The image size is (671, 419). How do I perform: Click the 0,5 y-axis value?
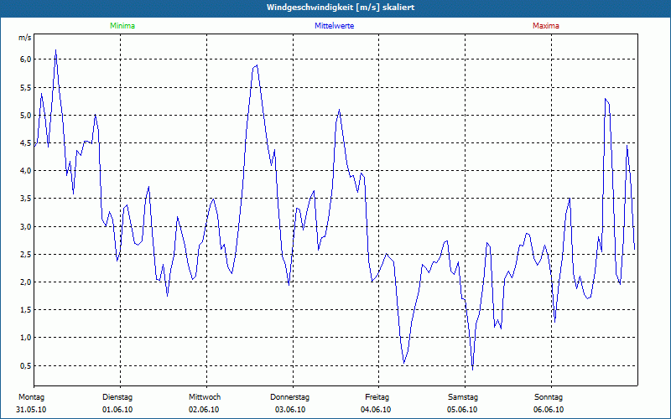(26, 365)
